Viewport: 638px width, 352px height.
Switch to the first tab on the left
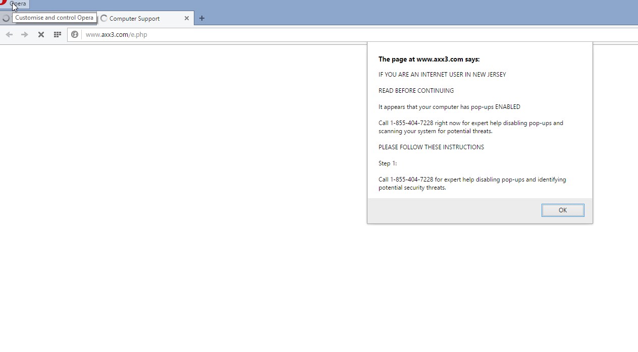point(6,19)
